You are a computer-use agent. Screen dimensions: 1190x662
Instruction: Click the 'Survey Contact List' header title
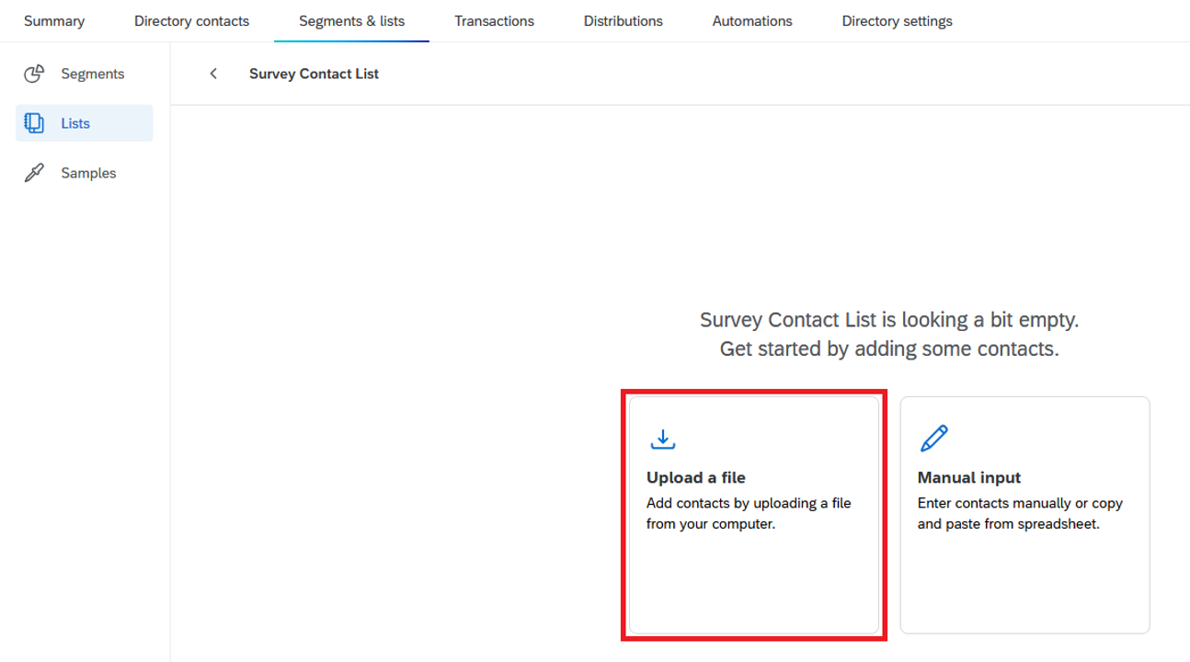(x=314, y=74)
